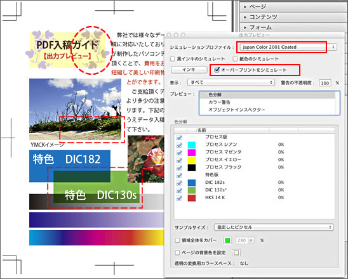
Task: Select オブジェクトインスペクター in preview list
Action: pos(237,110)
